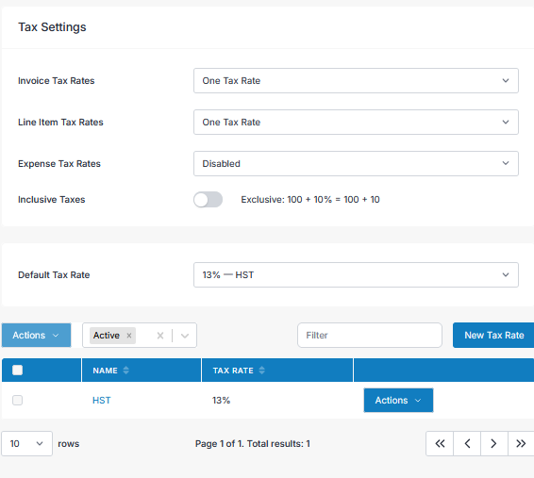Open the bulk Actions menu above the table
Viewport: 534px width, 478px height.
37,335
